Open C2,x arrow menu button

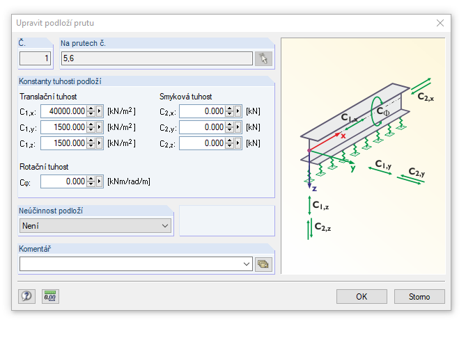pyautogui.click(x=238, y=111)
